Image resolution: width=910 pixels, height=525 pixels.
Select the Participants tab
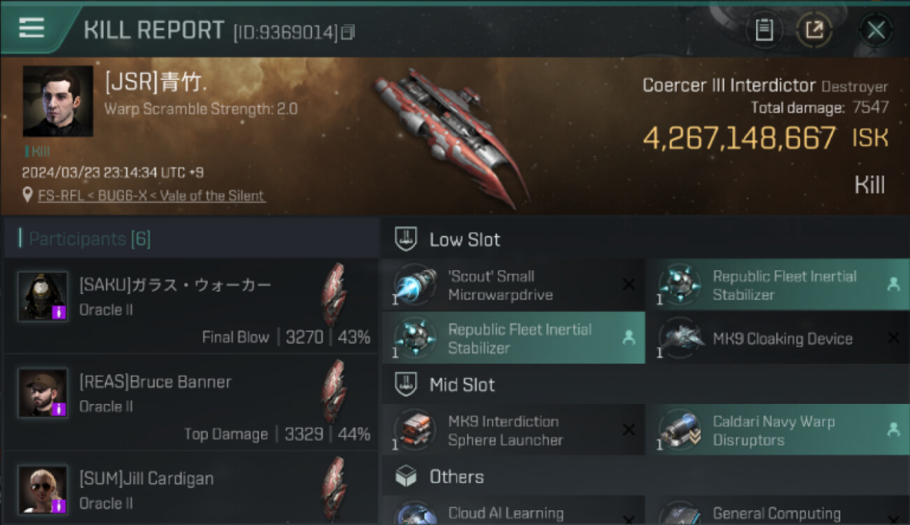(x=89, y=239)
